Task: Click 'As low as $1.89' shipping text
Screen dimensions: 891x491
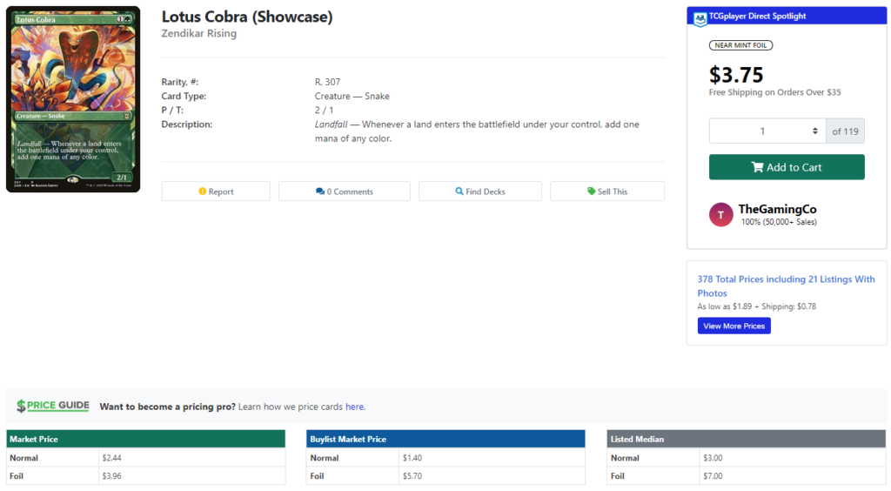Action: [x=756, y=306]
